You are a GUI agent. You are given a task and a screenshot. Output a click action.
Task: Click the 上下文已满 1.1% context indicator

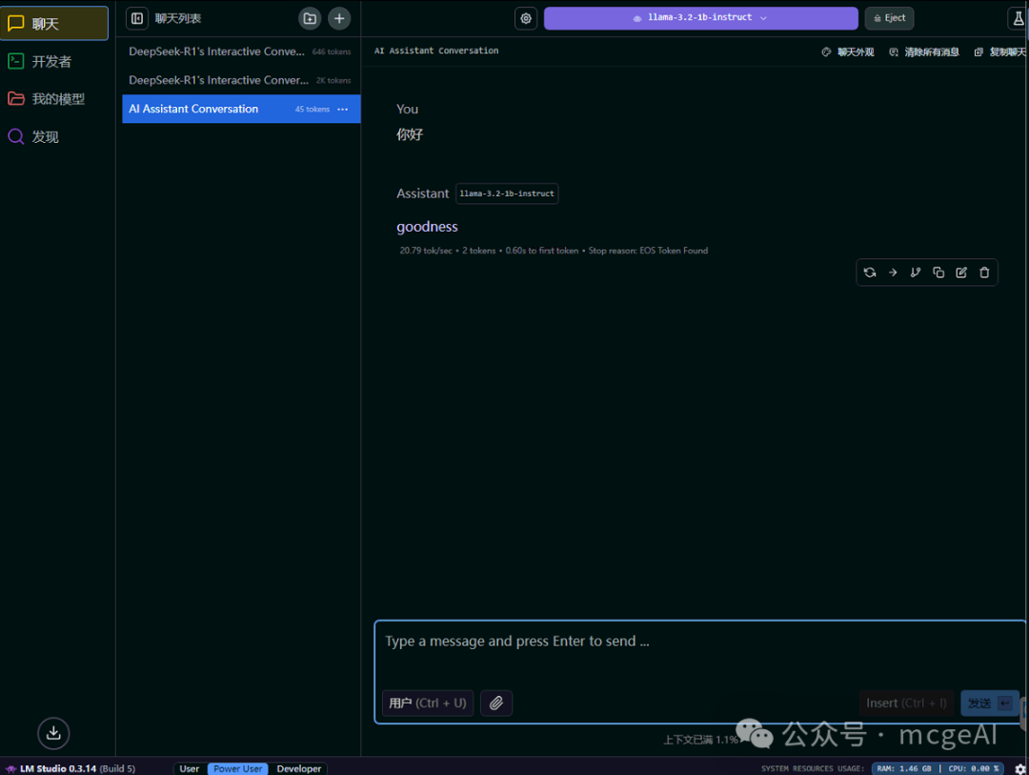[x=700, y=740]
